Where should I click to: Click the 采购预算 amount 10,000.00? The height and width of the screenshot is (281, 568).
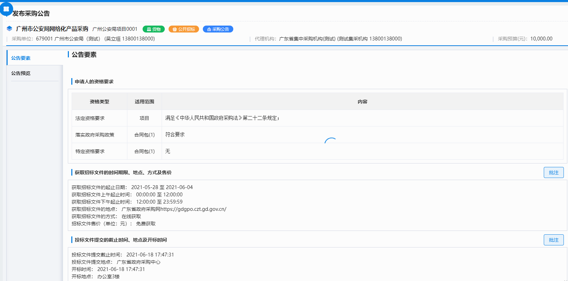pyautogui.click(x=541, y=39)
